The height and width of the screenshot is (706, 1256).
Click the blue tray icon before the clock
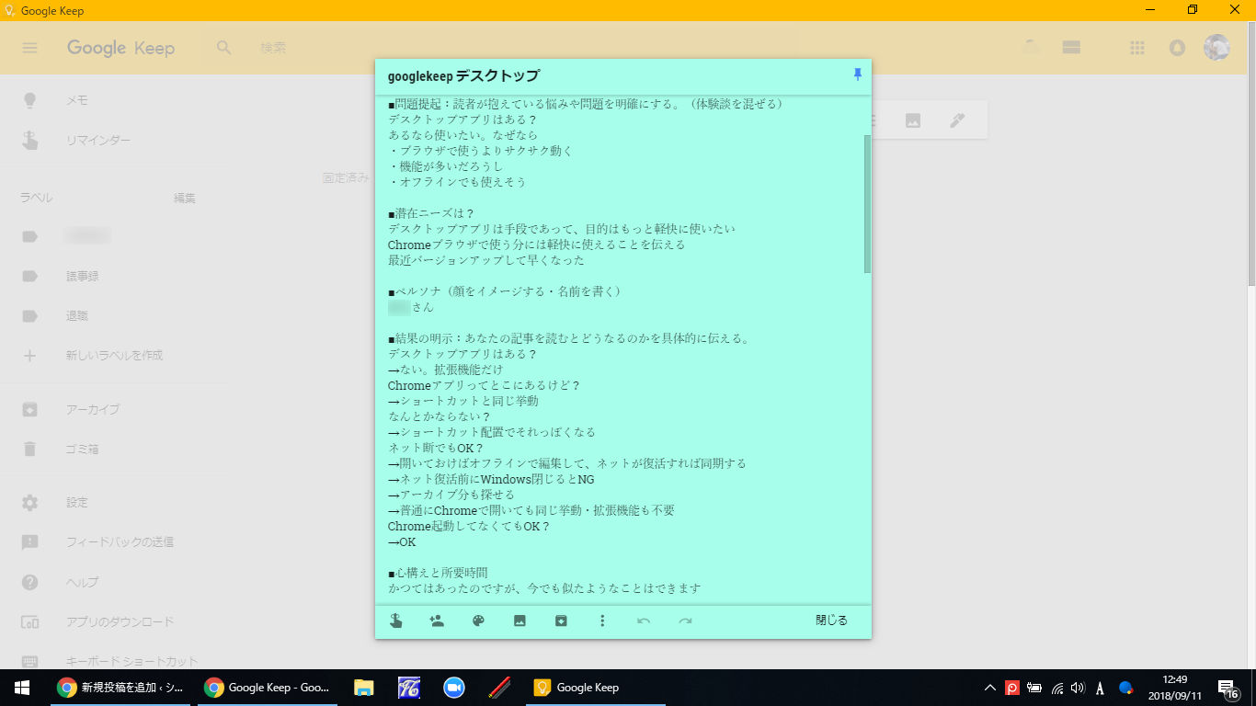[1125, 687]
